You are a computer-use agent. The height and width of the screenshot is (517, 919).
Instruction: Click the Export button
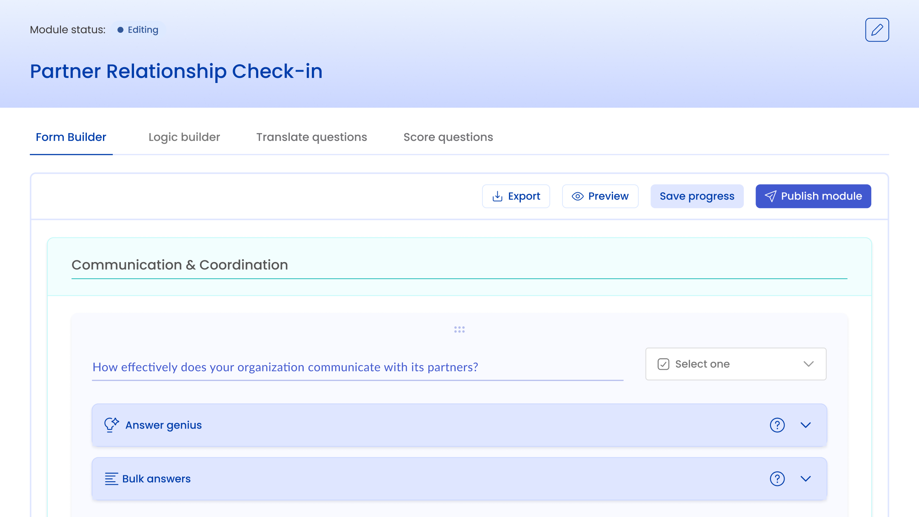click(x=516, y=196)
